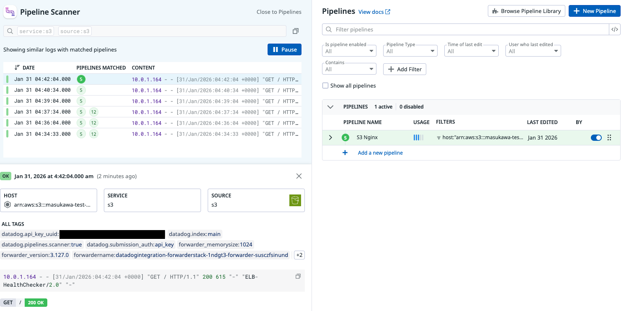Disable the S3 Nginx pipeline toggle
Viewport: 621px width, 311px height.
pos(596,137)
